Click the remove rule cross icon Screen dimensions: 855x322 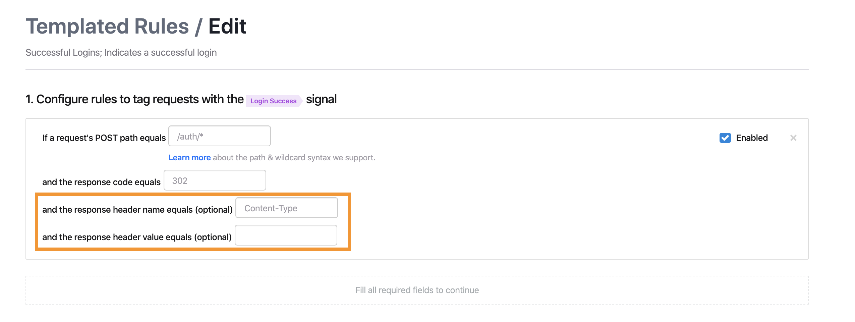[x=794, y=138]
